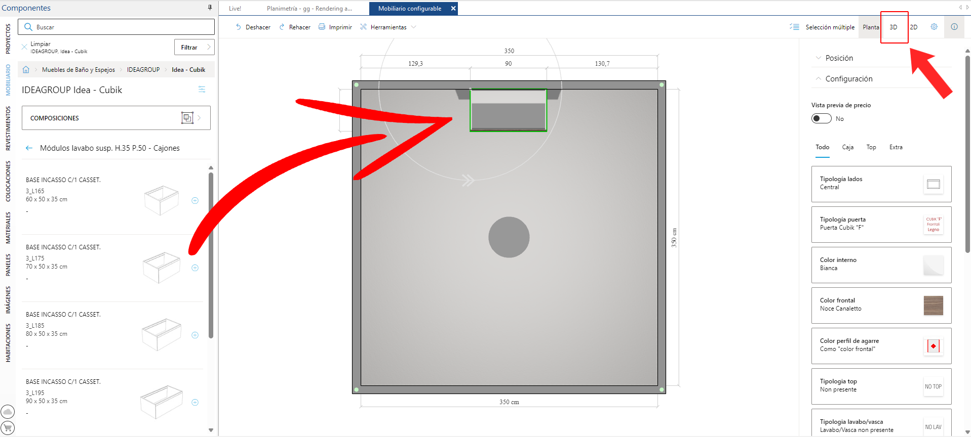Screen dimensions: 971x437
Task: Add the 3_L175 70 x 50 x 35 module
Action: (195, 268)
